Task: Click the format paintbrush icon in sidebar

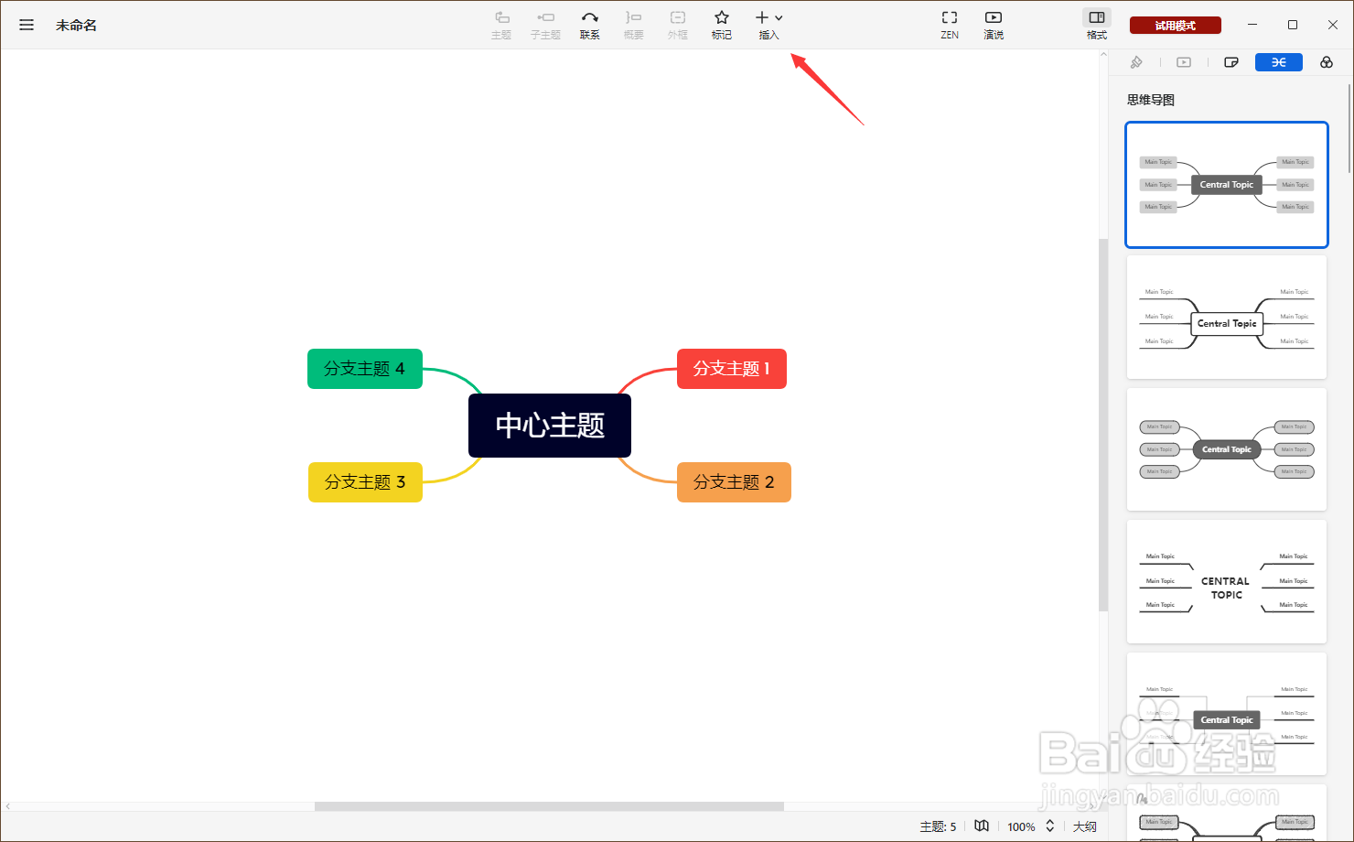Action: pyautogui.click(x=1136, y=61)
